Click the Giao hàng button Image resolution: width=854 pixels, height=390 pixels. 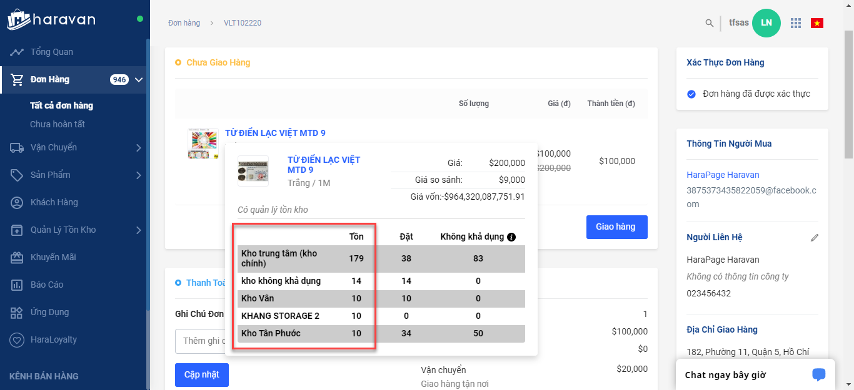point(616,227)
